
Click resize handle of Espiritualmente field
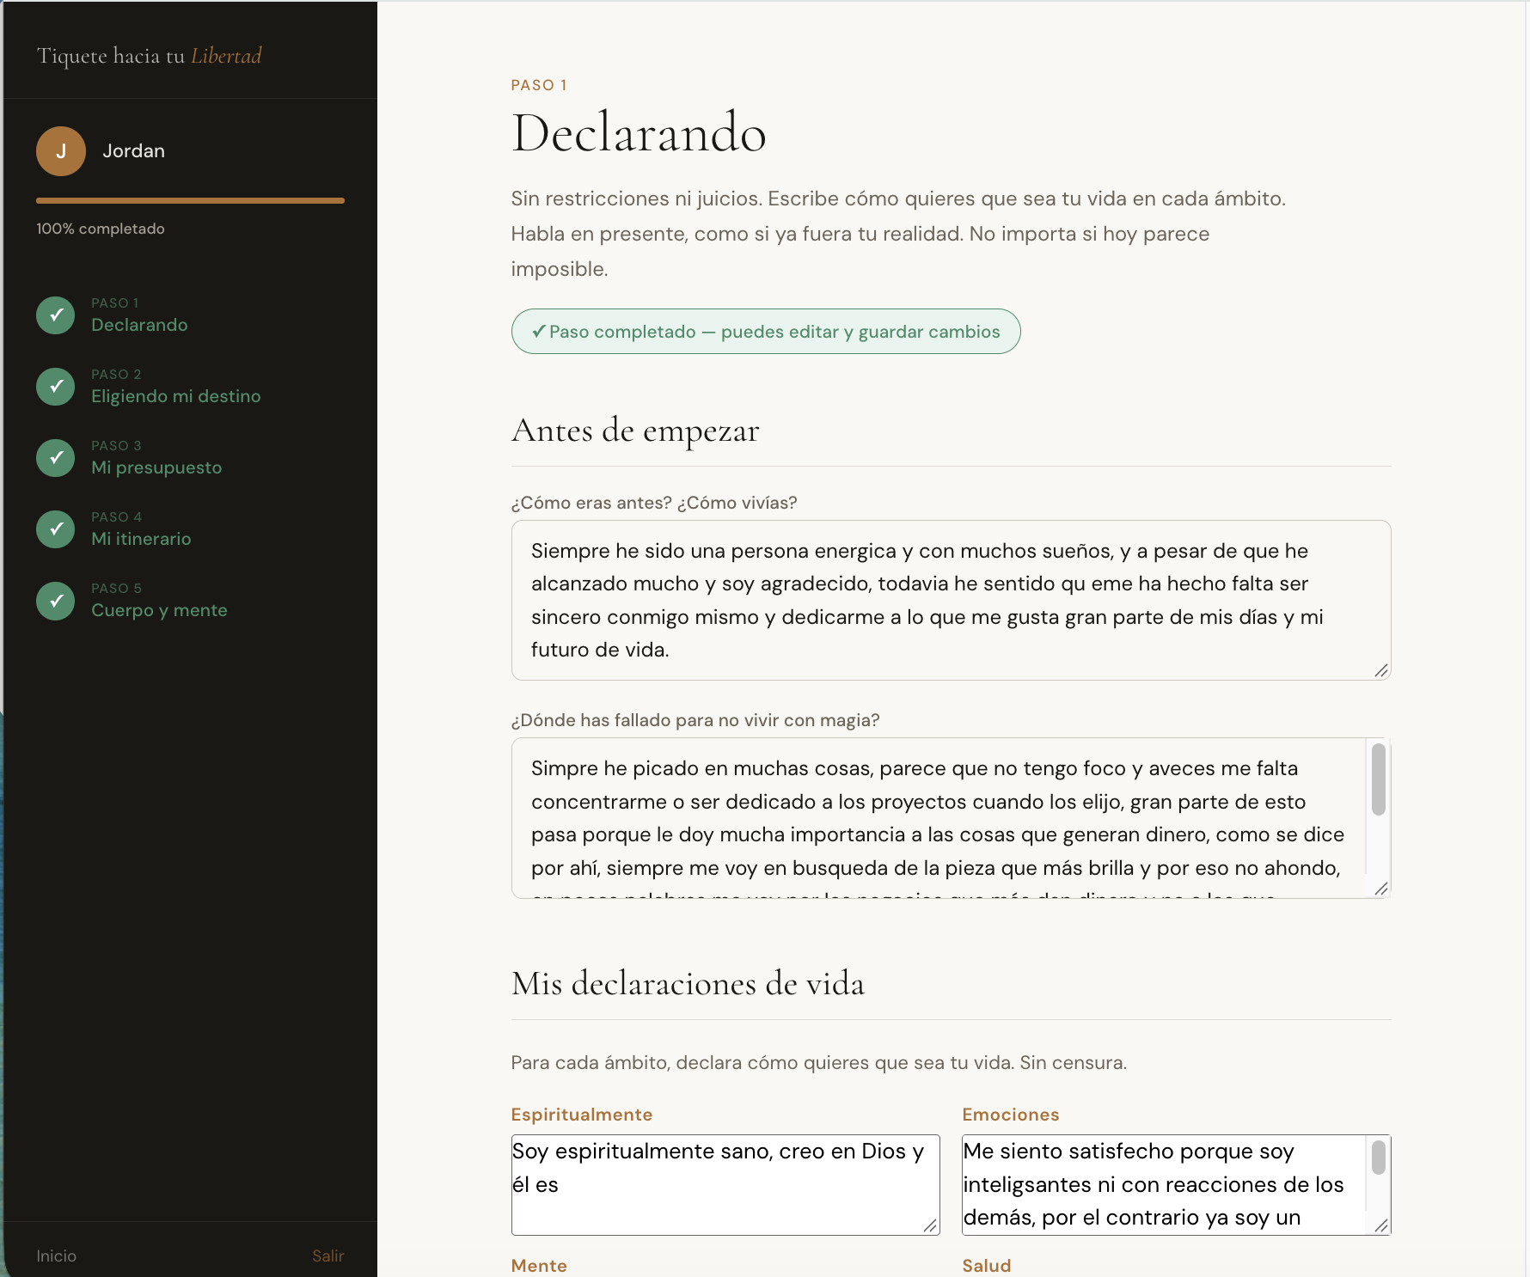(x=930, y=1225)
